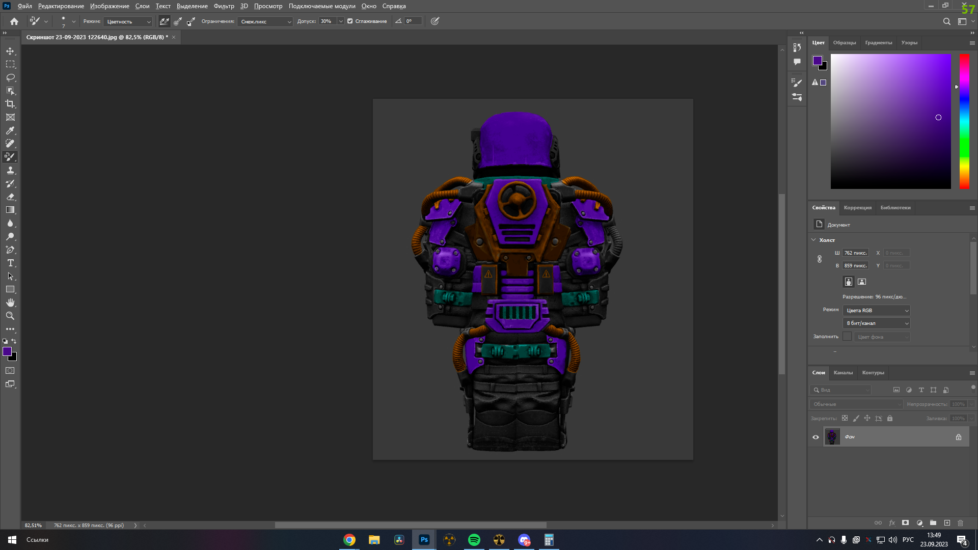The image size is (978, 550).
Task: Click the Home icon in options bar
Action: pos(14,21)
